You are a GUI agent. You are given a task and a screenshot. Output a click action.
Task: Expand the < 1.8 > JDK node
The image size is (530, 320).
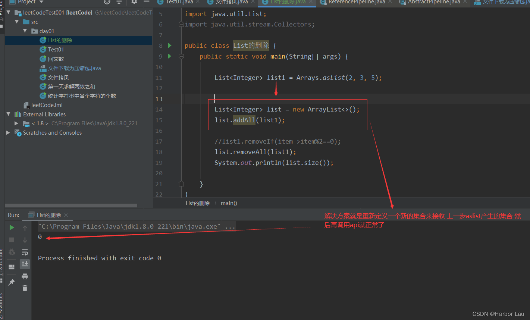pos(16,123)
